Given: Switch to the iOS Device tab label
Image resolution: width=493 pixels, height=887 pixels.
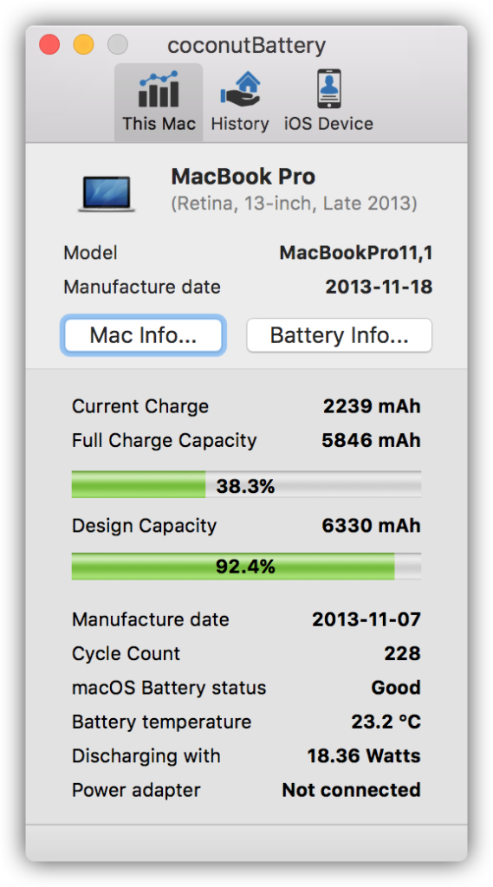Looking at the screenshot, I should pos(328,124).
